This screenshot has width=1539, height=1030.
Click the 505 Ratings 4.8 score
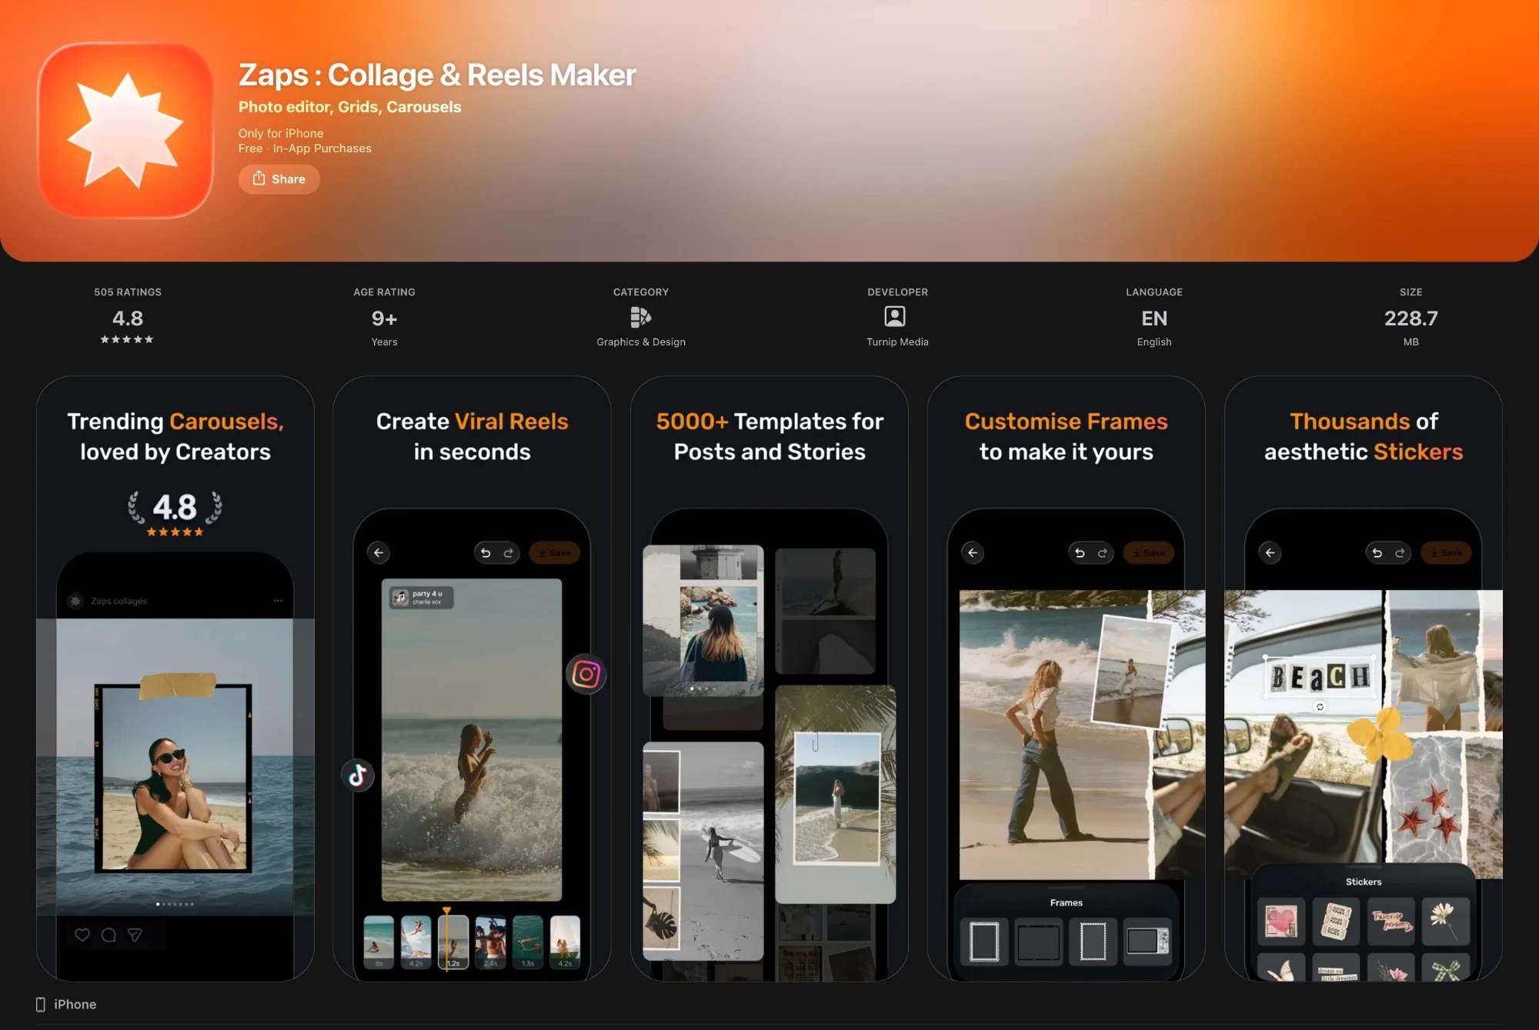tap(128, 318)
